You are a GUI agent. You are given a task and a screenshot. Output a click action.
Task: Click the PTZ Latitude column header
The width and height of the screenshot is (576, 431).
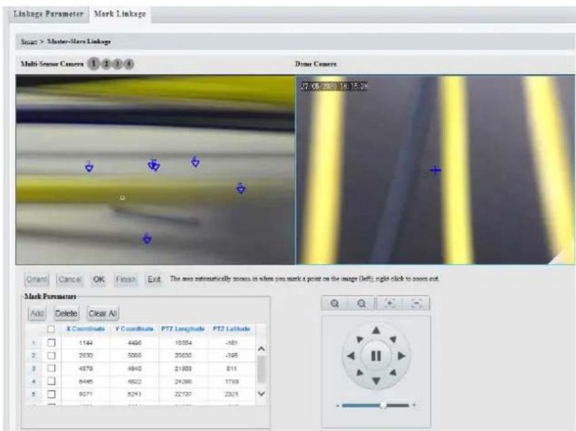[232, 329]
